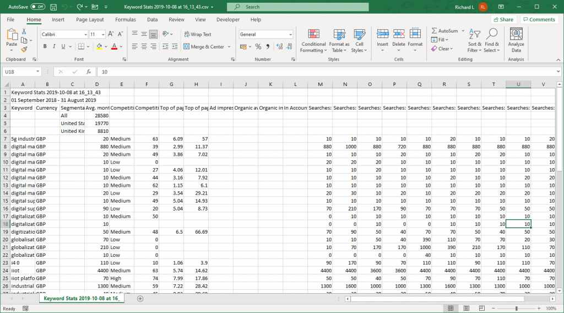Decrease font size with smaller A icon
The height and width of the screenshot is (313, 564).
121,34
